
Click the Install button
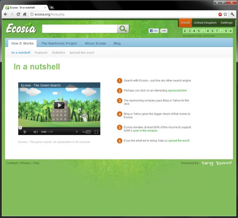tap(185, 23)
